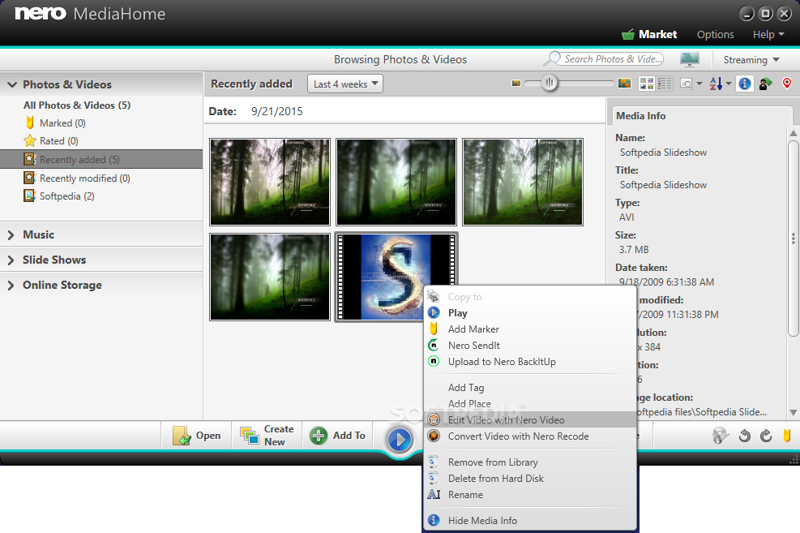Choose Add Tag in context menu
800x533 pixels.
[531, 388]
